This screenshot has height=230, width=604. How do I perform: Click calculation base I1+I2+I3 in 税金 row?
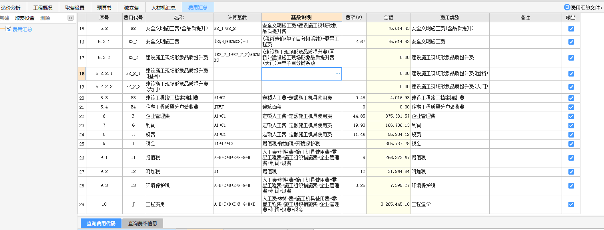tap(237, 144)
